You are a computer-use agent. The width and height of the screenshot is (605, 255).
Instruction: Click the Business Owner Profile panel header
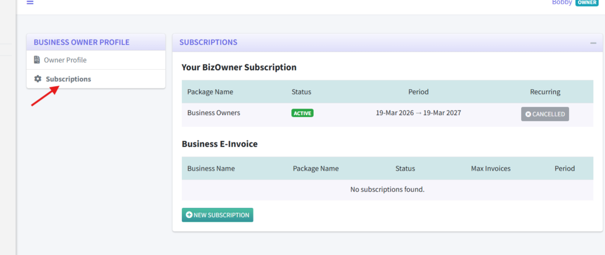82,42
